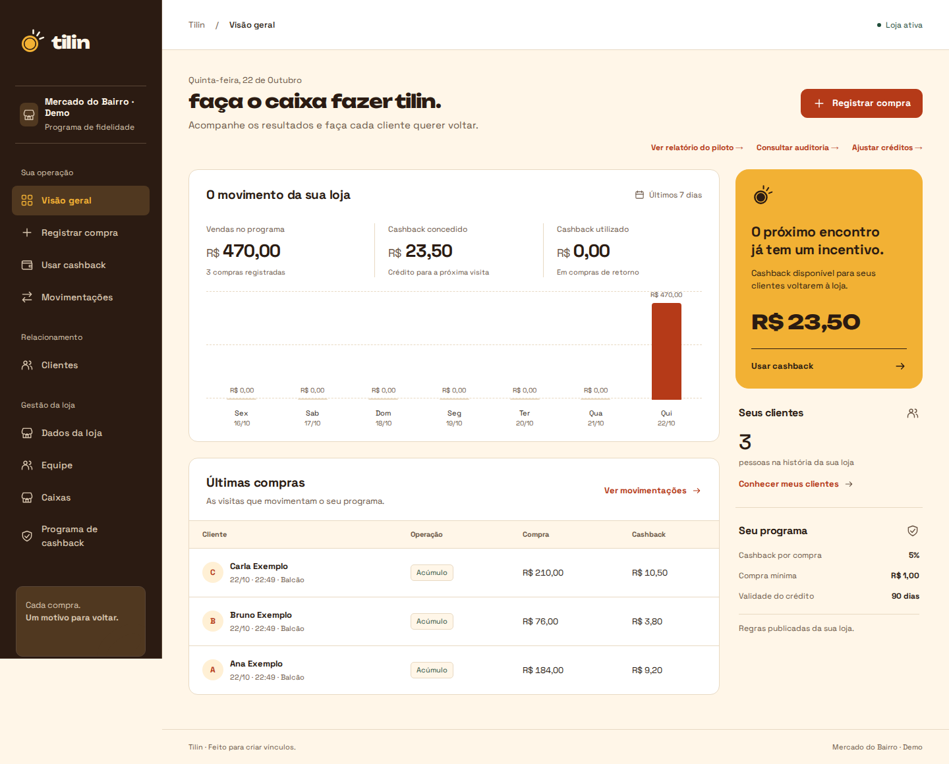The image size is (949, 764).
Task: Click the sun icon on the yellow cashback card
Action: point(762,195)
